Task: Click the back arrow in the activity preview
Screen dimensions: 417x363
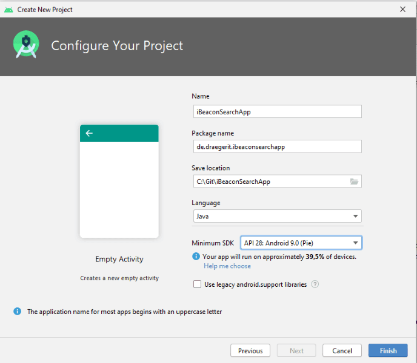Action: [89, 133]
